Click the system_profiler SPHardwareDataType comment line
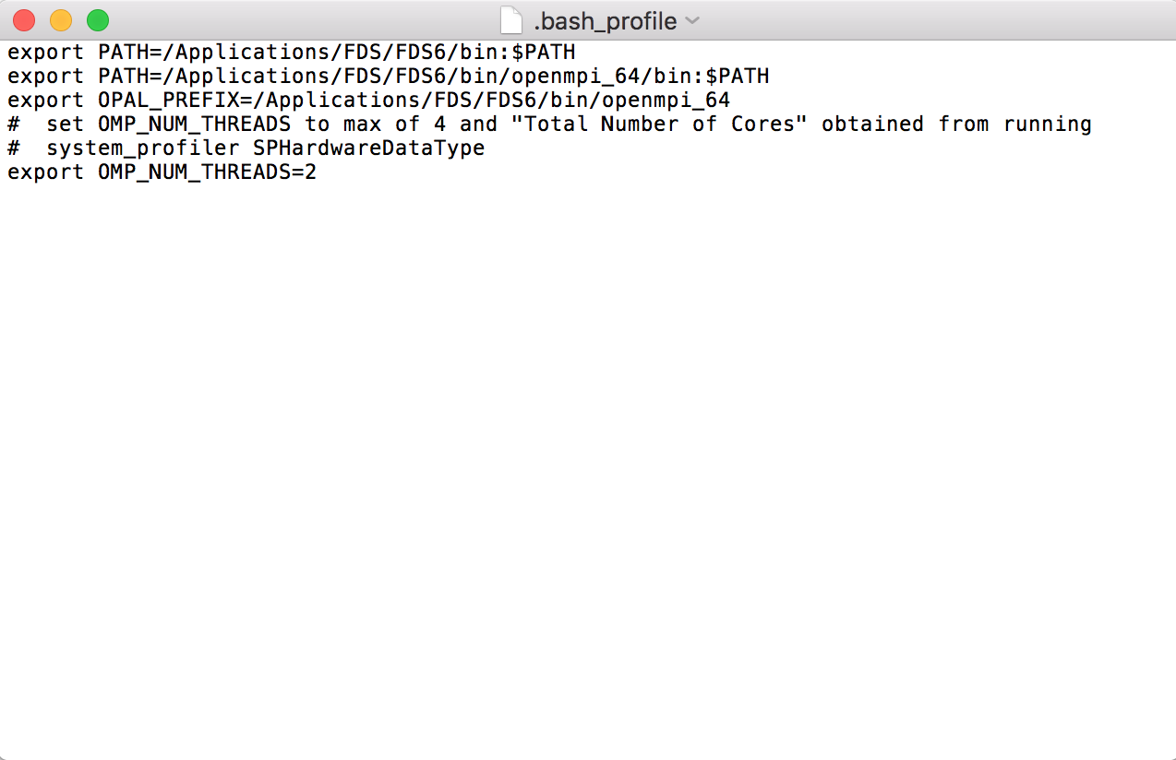Screen dimensions: 1176x760 click(245, 148)
